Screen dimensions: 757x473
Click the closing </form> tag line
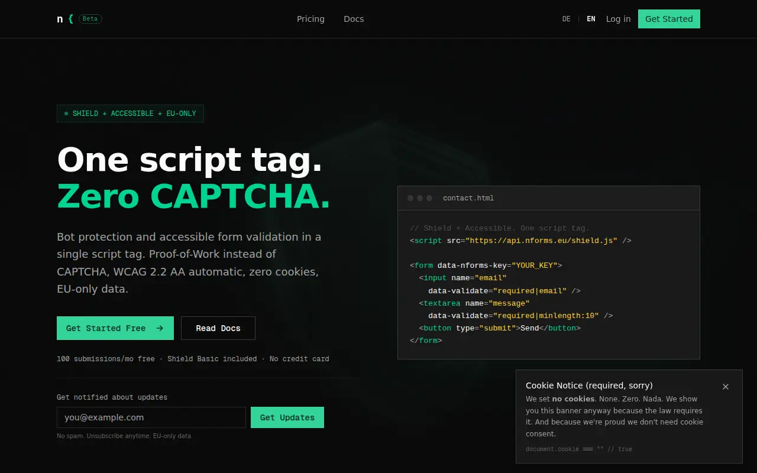[426, 341]
